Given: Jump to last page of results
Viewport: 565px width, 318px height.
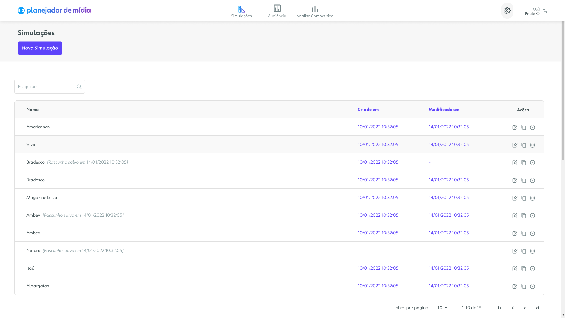Looking at the screenshot, I should coord(537,308).
